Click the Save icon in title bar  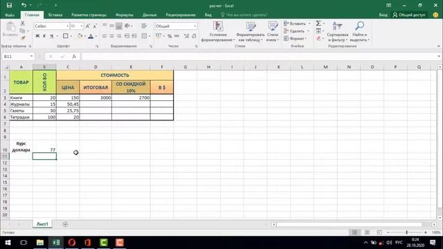pos(9,6)
